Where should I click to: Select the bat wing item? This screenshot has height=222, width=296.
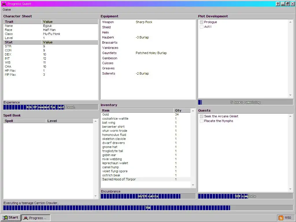(146, 123)
